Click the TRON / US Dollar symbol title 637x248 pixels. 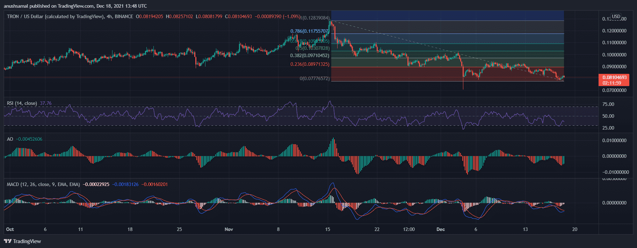55,16
